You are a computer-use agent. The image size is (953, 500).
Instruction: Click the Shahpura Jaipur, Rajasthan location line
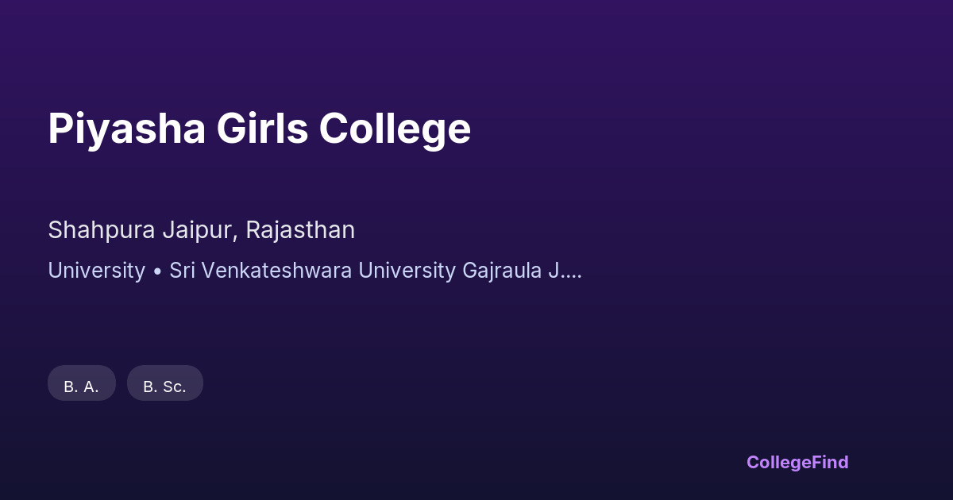click(x=201, y=230)
